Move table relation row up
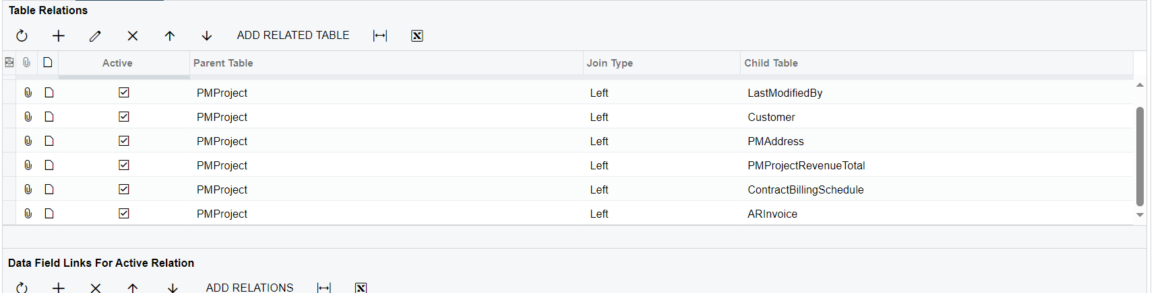 pyautogui.click(x=170, y=36)
